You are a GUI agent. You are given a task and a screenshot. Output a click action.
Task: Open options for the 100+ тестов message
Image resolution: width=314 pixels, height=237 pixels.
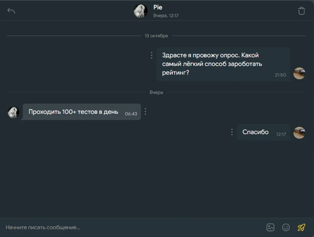tap(145, 112)
